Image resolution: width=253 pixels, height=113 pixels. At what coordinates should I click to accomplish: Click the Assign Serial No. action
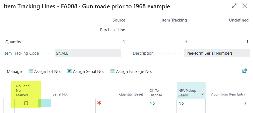pos(88,72)
